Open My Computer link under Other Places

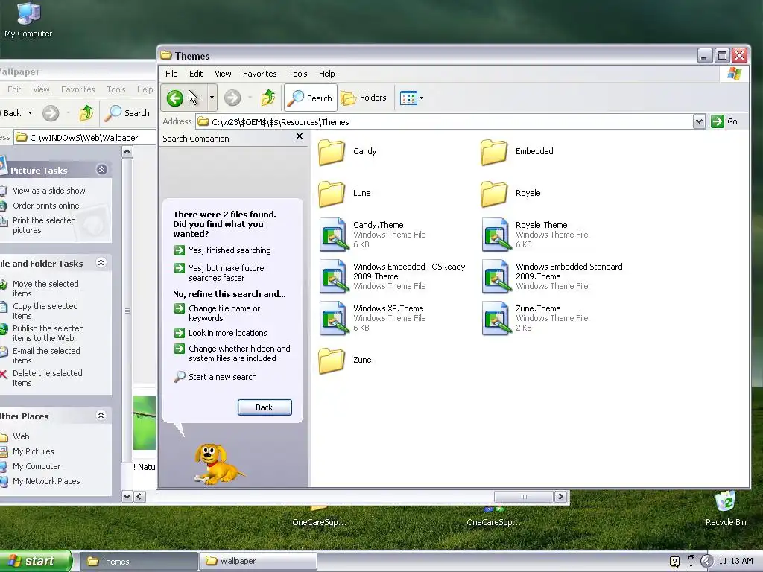tap(37, 466)
